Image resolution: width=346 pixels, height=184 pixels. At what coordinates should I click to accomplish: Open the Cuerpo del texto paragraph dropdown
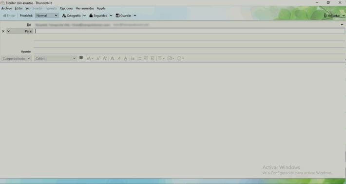[x=17, y=58]
